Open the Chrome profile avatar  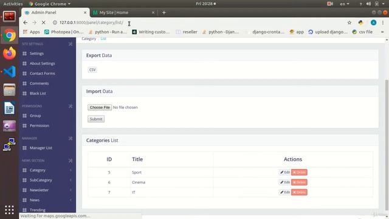click(373, 23)
